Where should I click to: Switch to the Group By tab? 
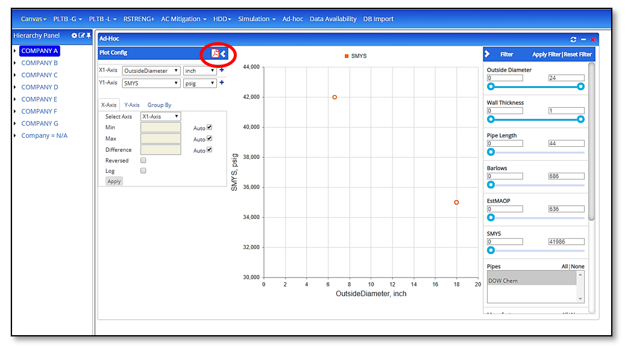click(159, 105)
